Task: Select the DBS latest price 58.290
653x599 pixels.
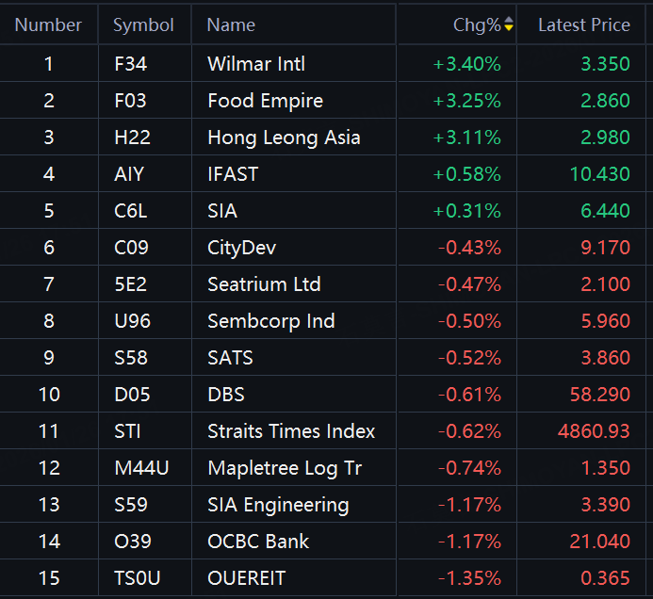Action: (593, 395)
